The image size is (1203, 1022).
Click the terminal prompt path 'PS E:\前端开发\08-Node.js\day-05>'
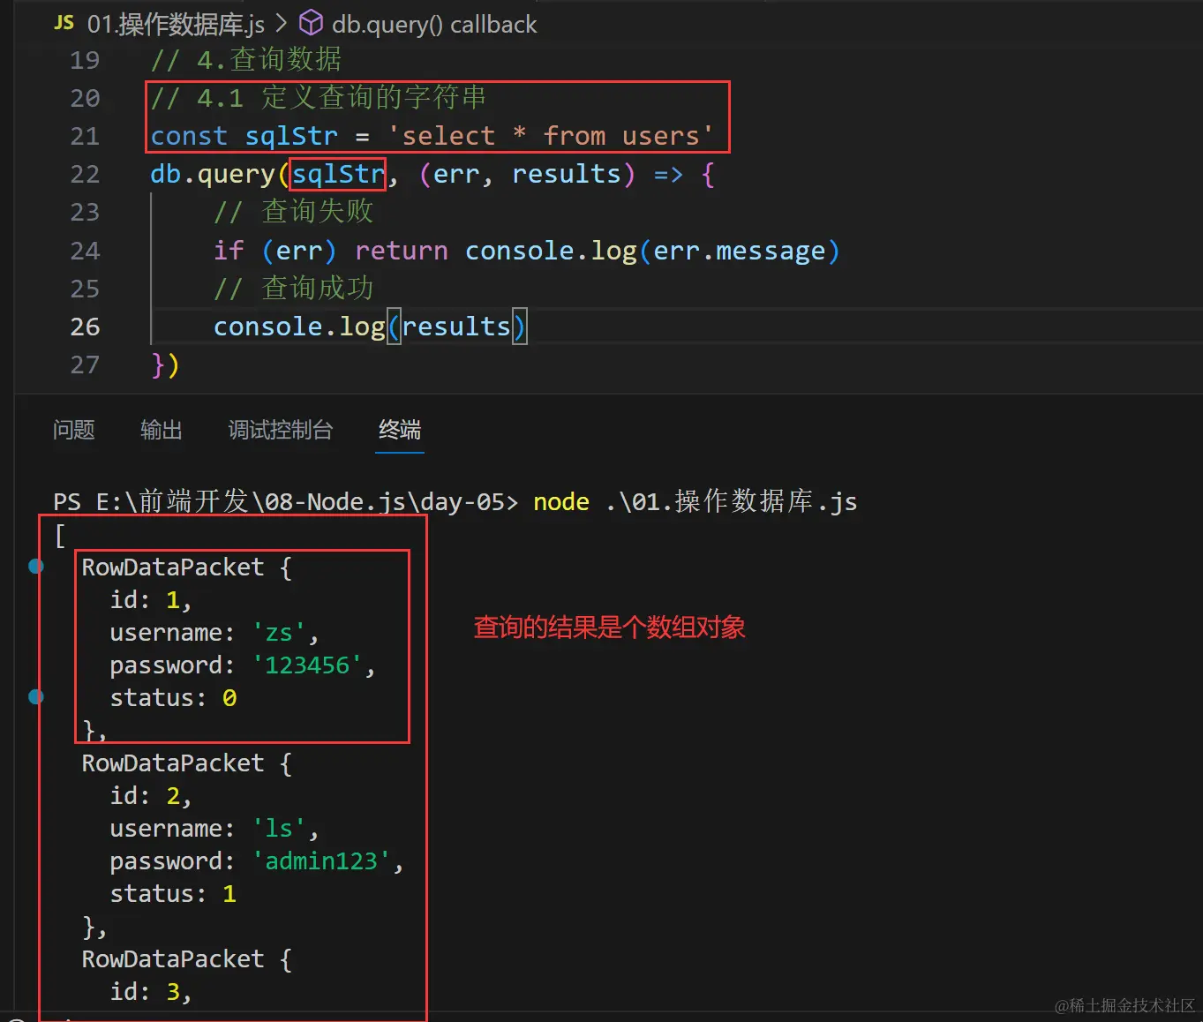tap(285, 501)
